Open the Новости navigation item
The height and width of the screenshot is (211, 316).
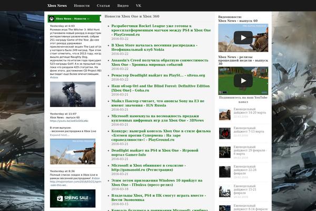(82, 6)
